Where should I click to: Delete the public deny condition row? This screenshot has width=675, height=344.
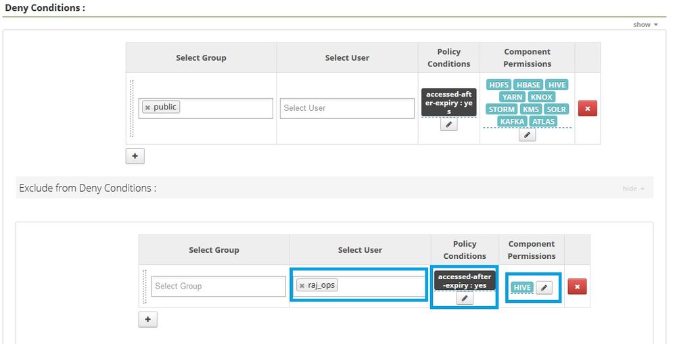(587, 108)
